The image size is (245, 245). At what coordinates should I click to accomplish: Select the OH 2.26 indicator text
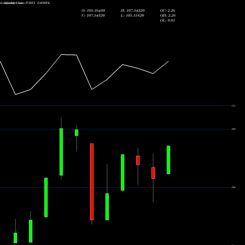tap(168, 16)
